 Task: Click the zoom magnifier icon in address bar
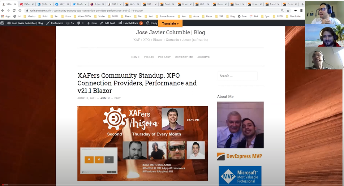(x=282, y=10)
